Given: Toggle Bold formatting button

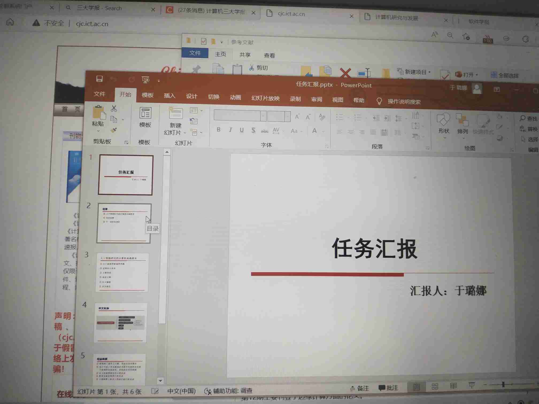Looking at the screenshot, I should [219, 130].
